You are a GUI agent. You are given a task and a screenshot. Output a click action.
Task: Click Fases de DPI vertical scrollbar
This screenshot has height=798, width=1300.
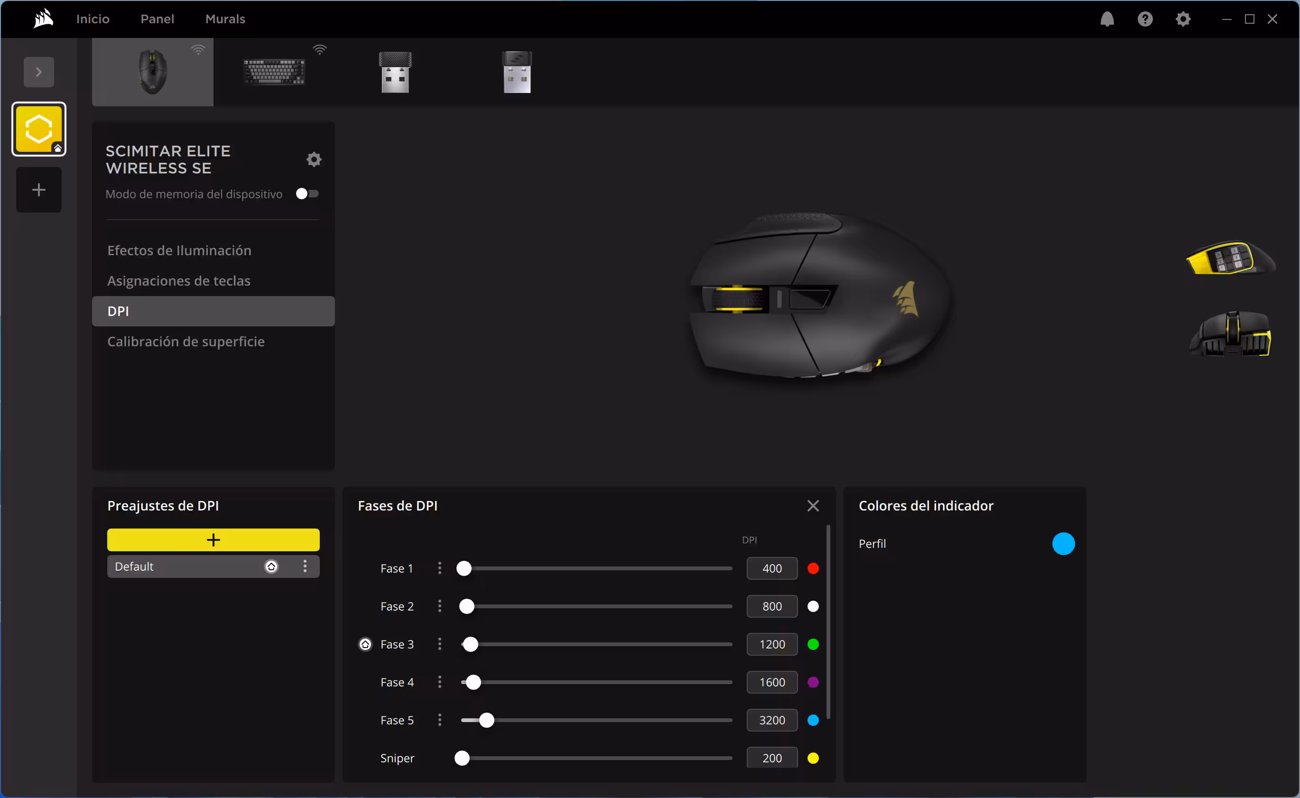(828, 622)
